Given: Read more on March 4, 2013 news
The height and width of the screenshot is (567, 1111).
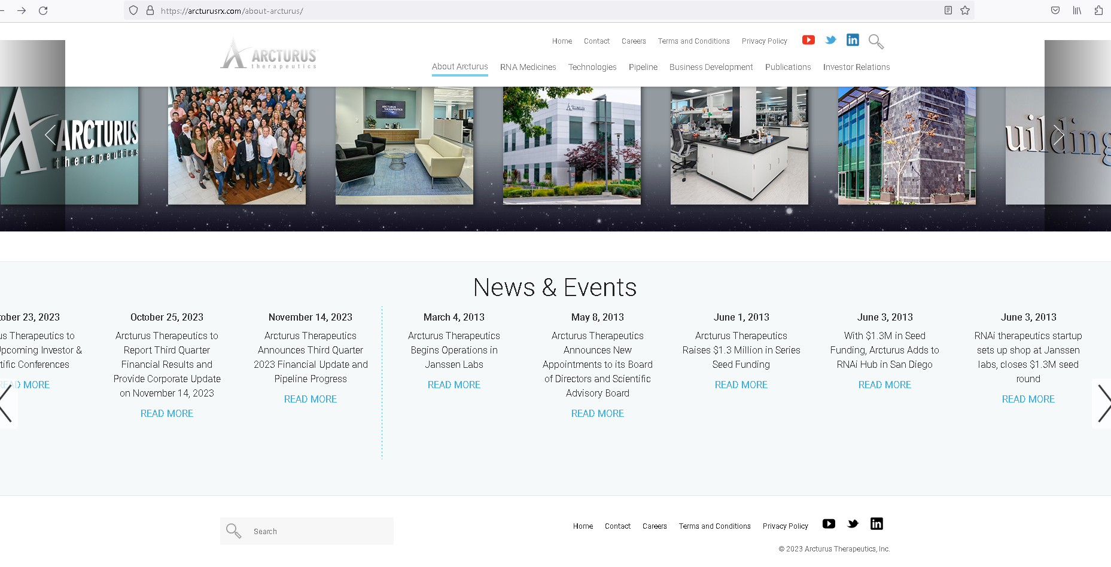Looking at the screenshot, I should coord(454,385).
